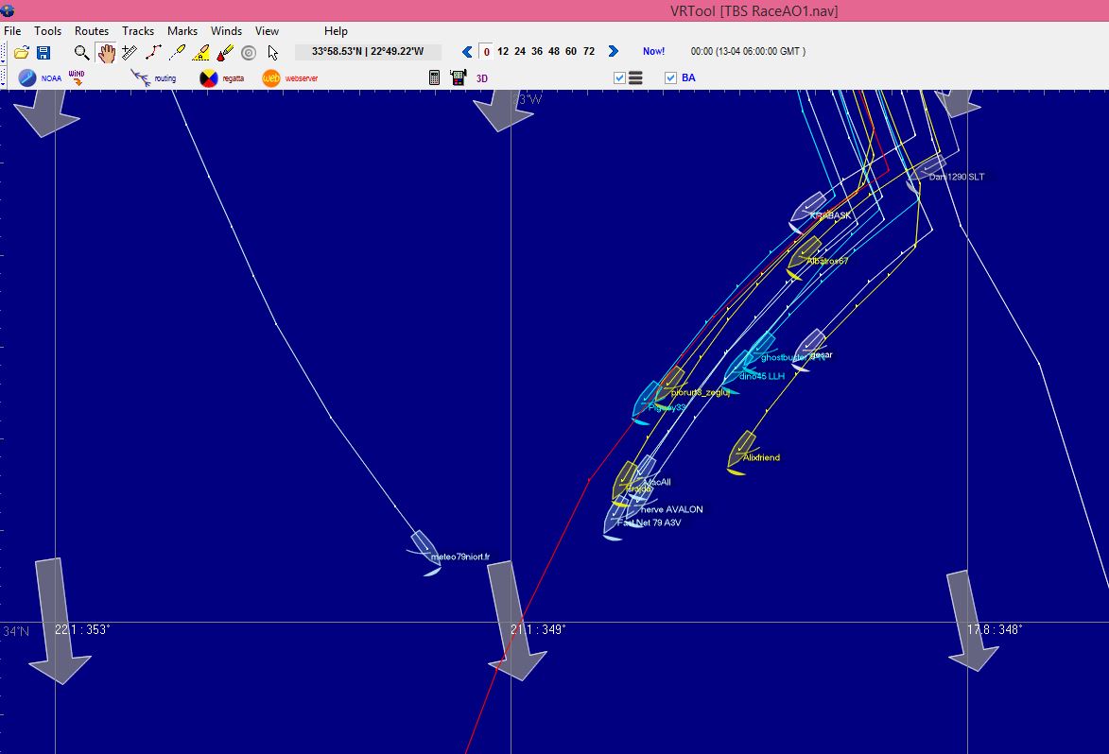The height and width of the screenshot is (754, 1109).
Task: Select forecast hour 48
Action: point(554,52)
